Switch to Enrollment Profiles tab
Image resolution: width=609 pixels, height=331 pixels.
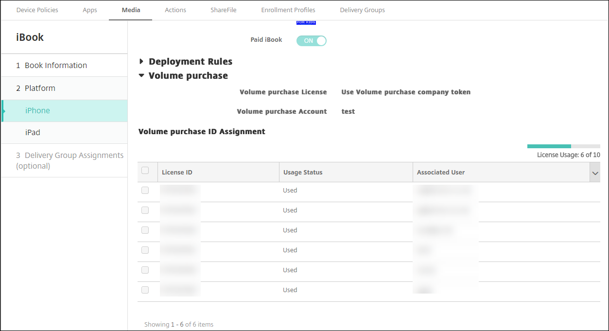point(288,10)
